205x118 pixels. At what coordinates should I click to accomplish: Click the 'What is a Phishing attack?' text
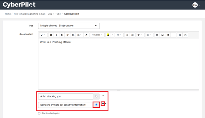55,42
